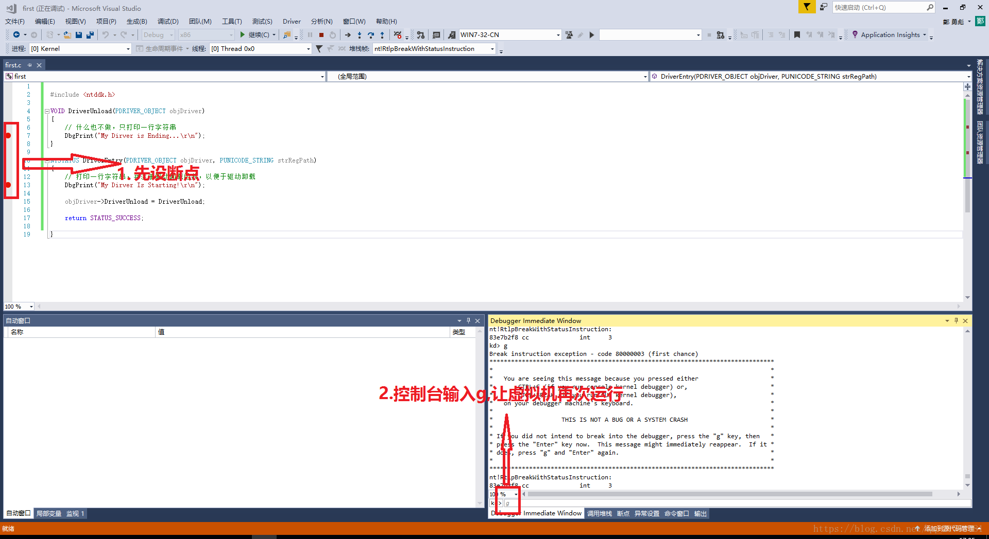Switch to the 调用堆栈 tab

[x=600, y=513]
